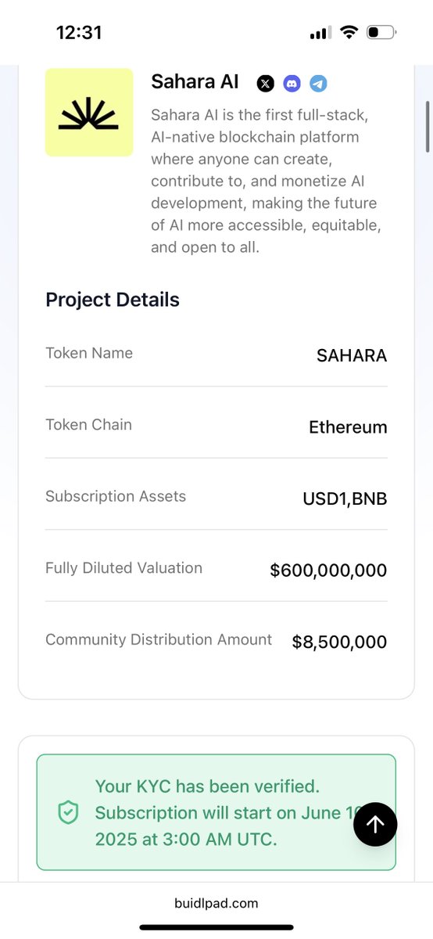433x939 pixels.
Task: Tap the KYC verified notification banner
Action: 216,812
